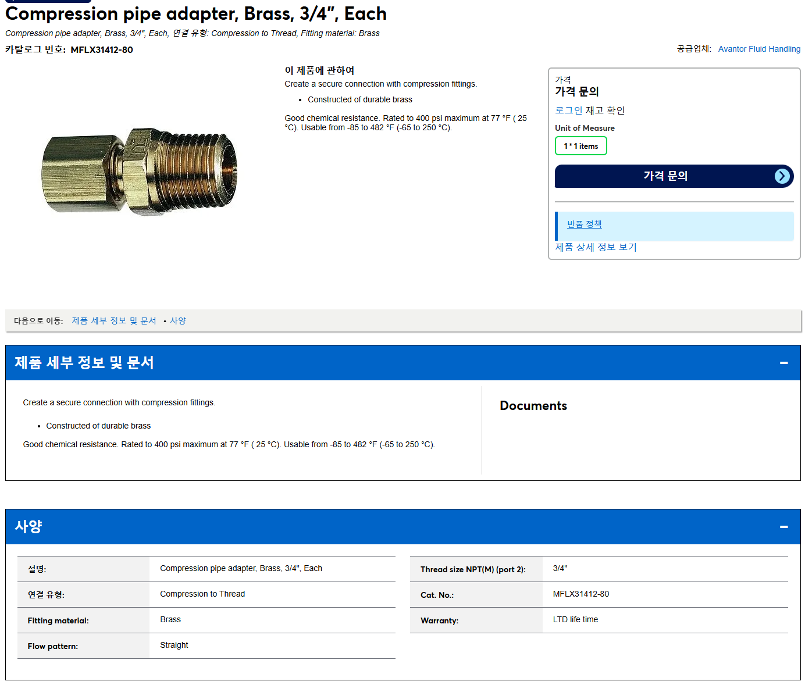Click the Flow pattern label
805x692 pixels.
click(x=52, y=646)
